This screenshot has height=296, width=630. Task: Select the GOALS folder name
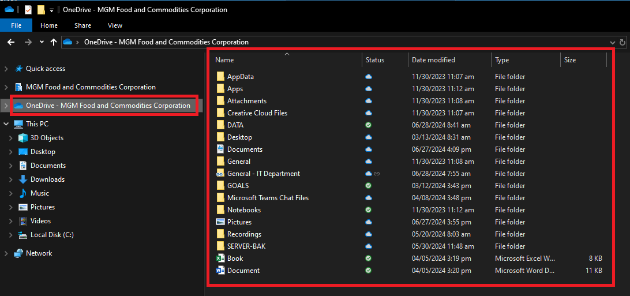[238, 186]
